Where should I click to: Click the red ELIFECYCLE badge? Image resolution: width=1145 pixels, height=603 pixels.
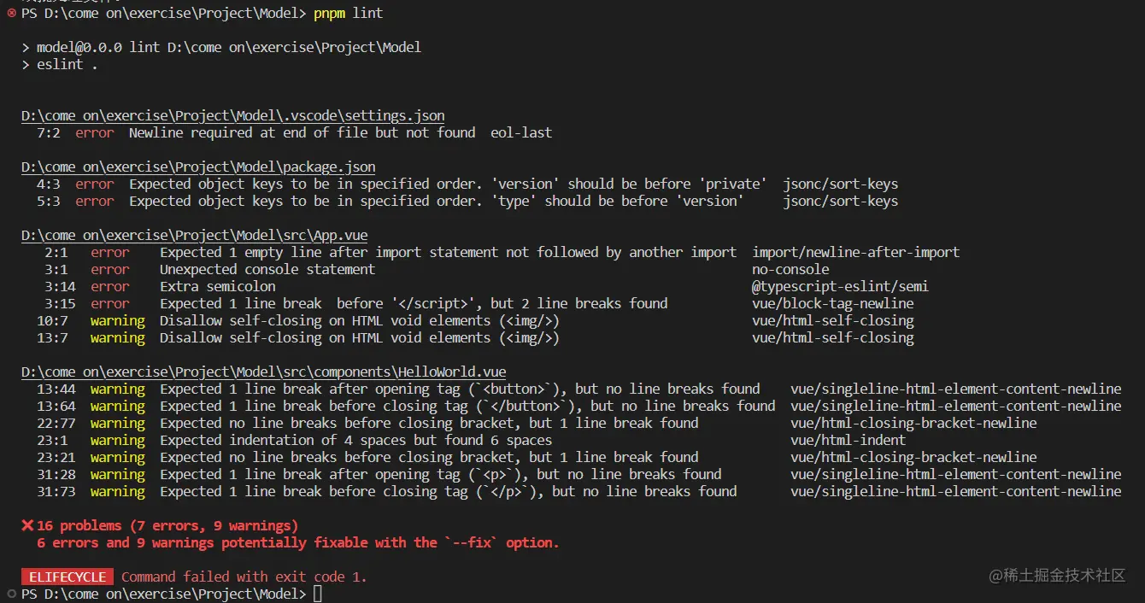point(68,577)
